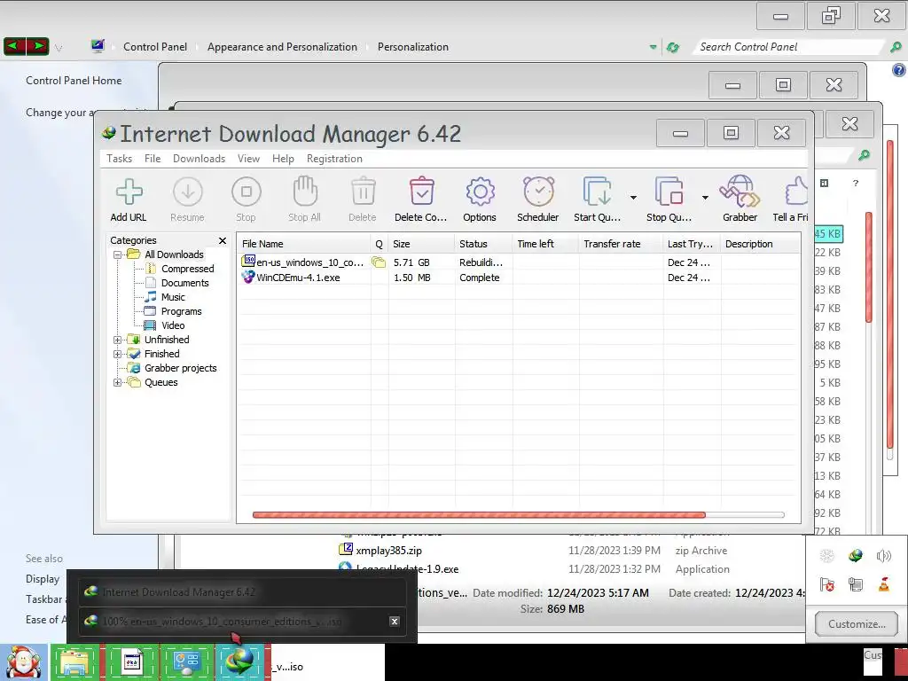Click the volume speaker tray icon
The image size is (908, 681).
tap(884, 557)
